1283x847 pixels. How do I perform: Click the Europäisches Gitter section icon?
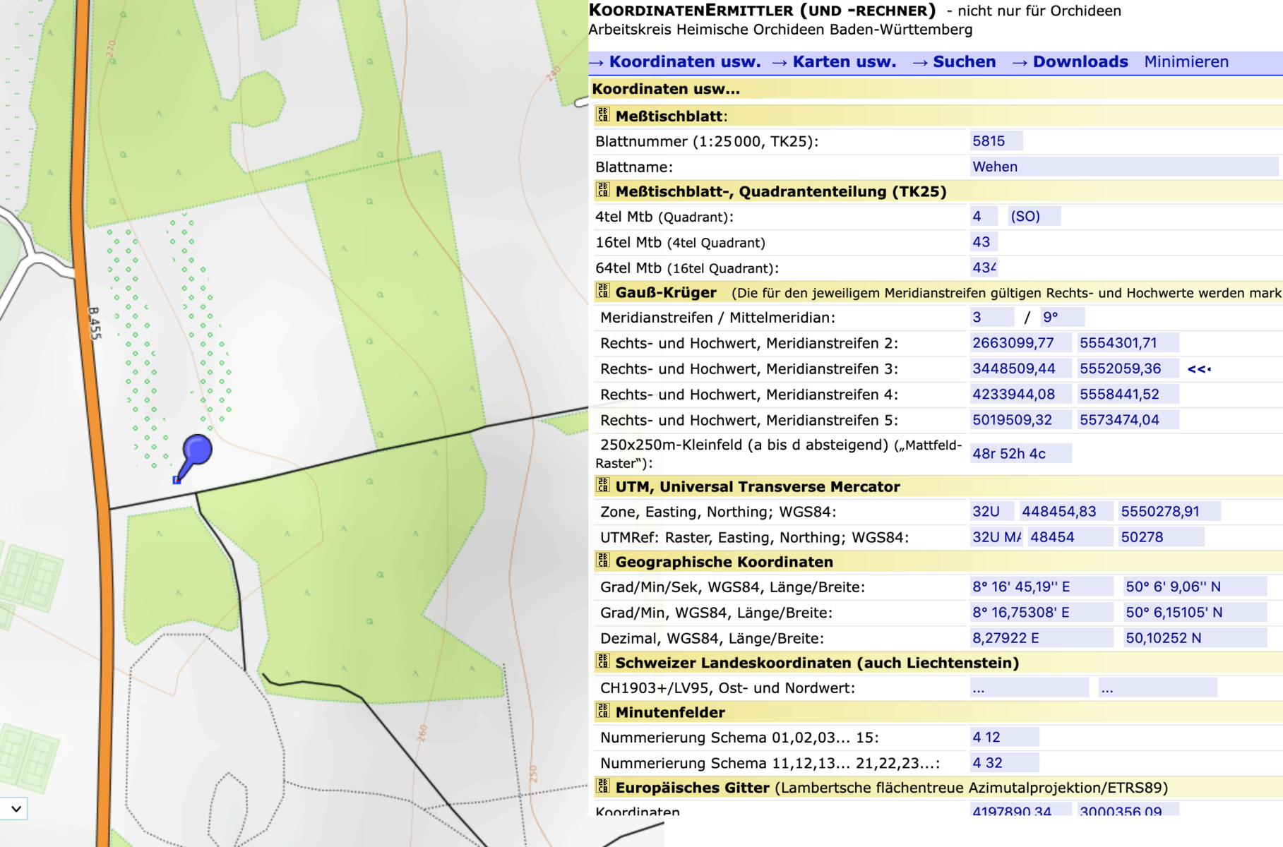[x=602, y=786]
